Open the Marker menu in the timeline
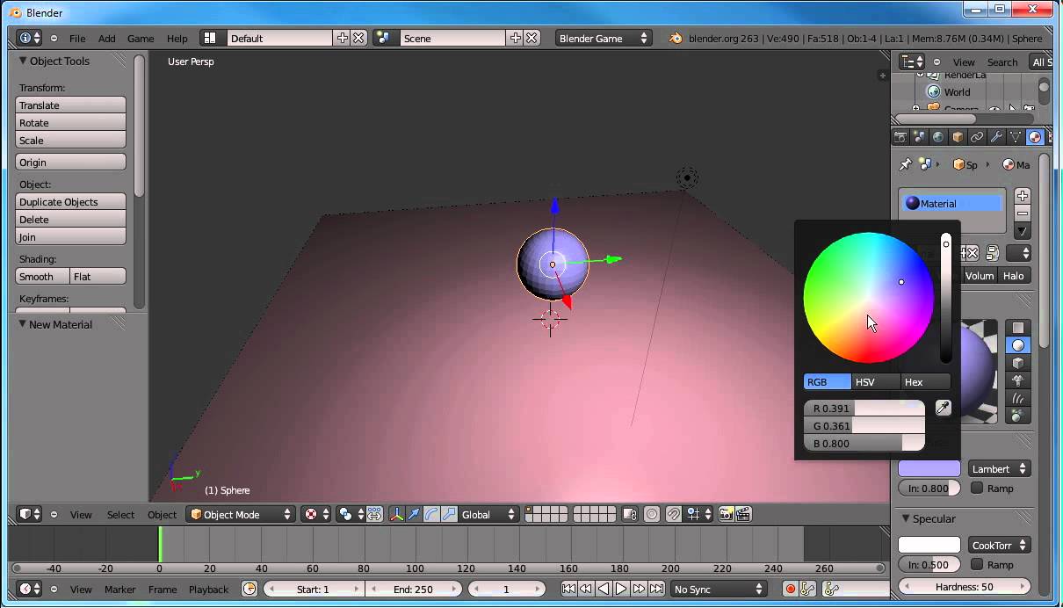 tap(120, 589)
